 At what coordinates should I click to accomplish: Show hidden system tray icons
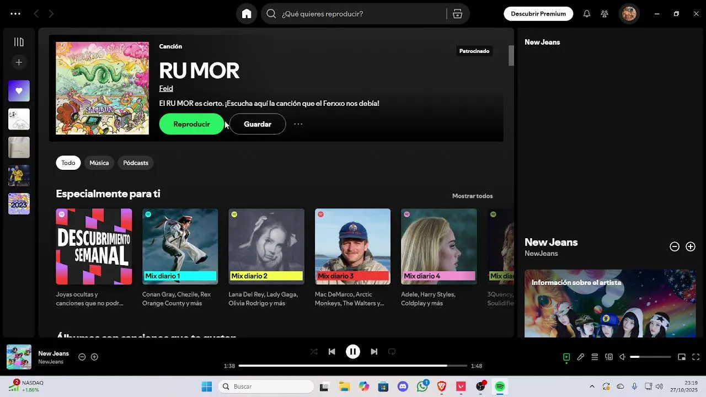tap(592, 387)
